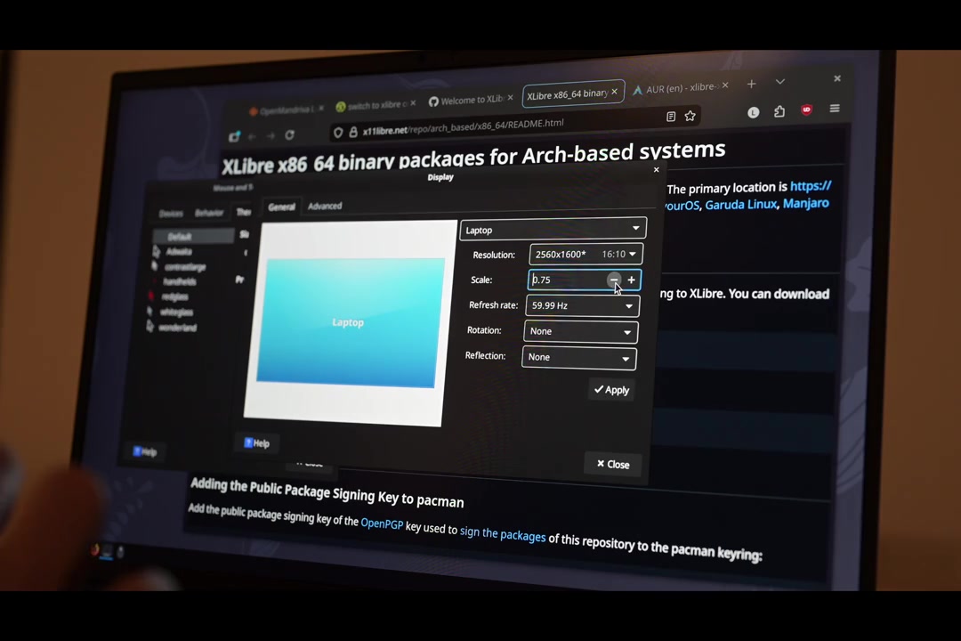Switch to the General tab in Display dialog

click(281, 207)
